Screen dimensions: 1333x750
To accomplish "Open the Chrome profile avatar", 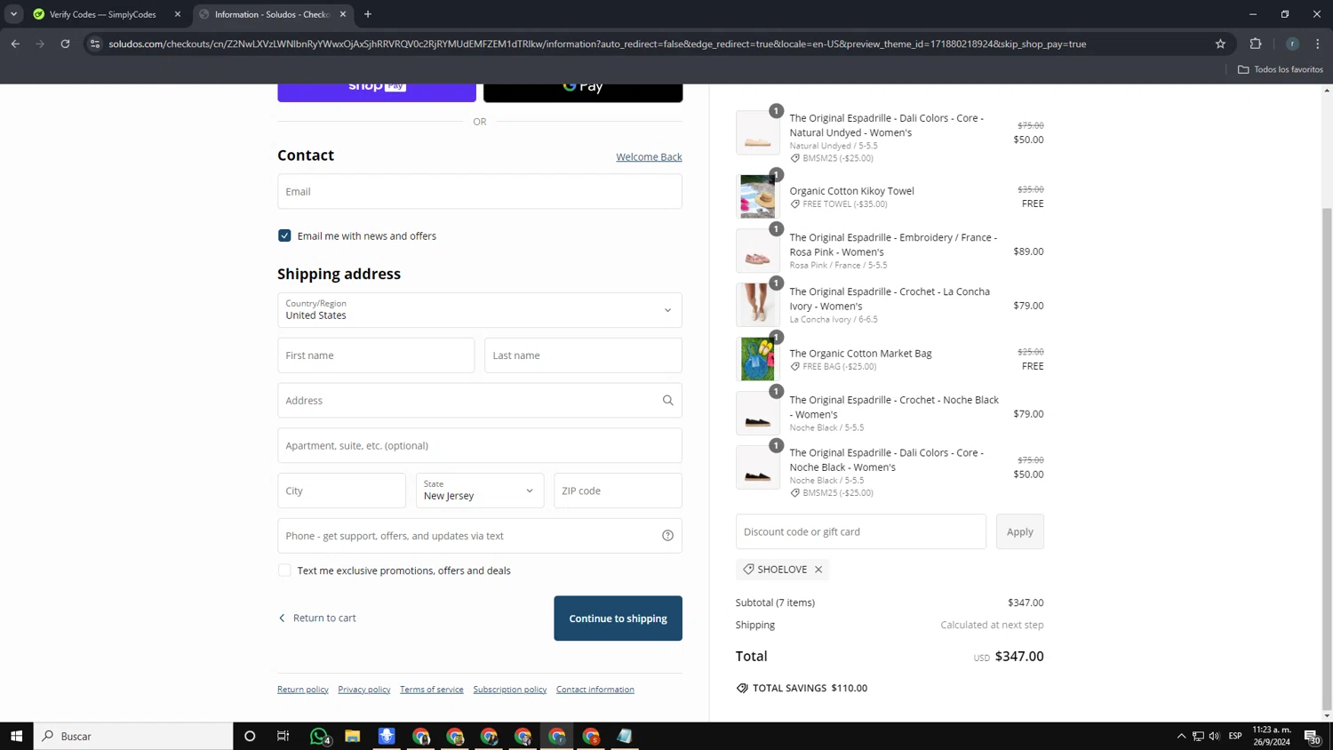I will pos(1292,44).
